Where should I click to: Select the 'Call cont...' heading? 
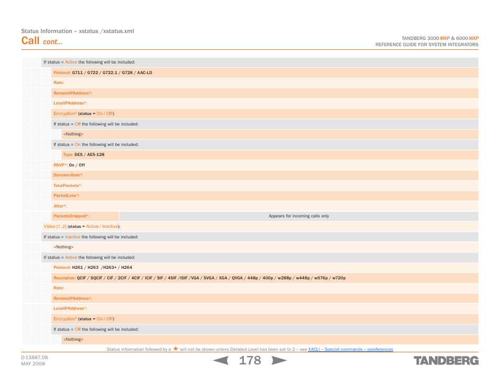click(x=42, y=41)
